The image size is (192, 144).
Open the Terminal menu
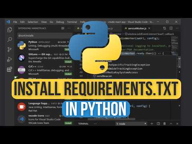tap(72, 22)
